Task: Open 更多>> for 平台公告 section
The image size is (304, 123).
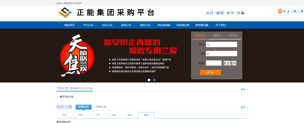Action: [x=245, y=89]
